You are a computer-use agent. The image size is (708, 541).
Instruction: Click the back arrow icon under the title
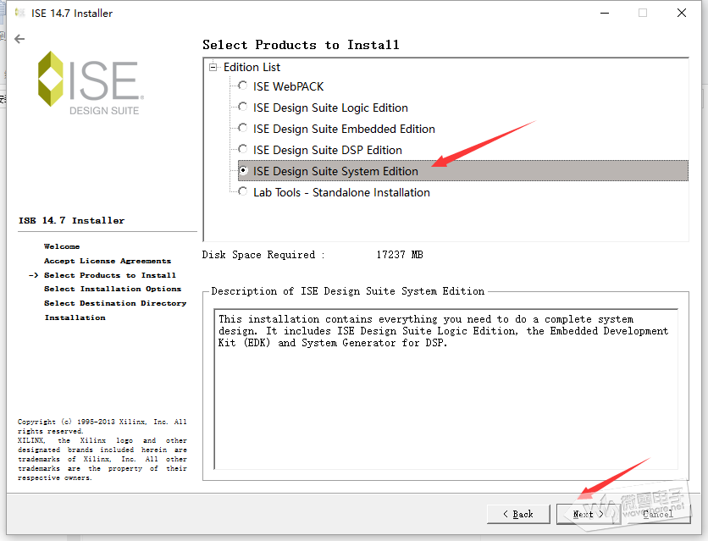coord(19,39)
